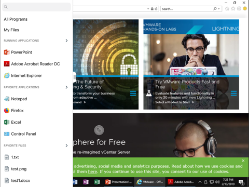Open Internet Explorer Tools gear menu
This screenshot has width=249, height=187.
coord(239,8)
